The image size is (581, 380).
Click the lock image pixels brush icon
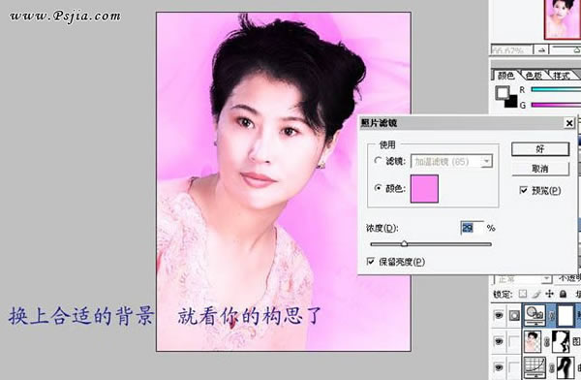(536, 295)
